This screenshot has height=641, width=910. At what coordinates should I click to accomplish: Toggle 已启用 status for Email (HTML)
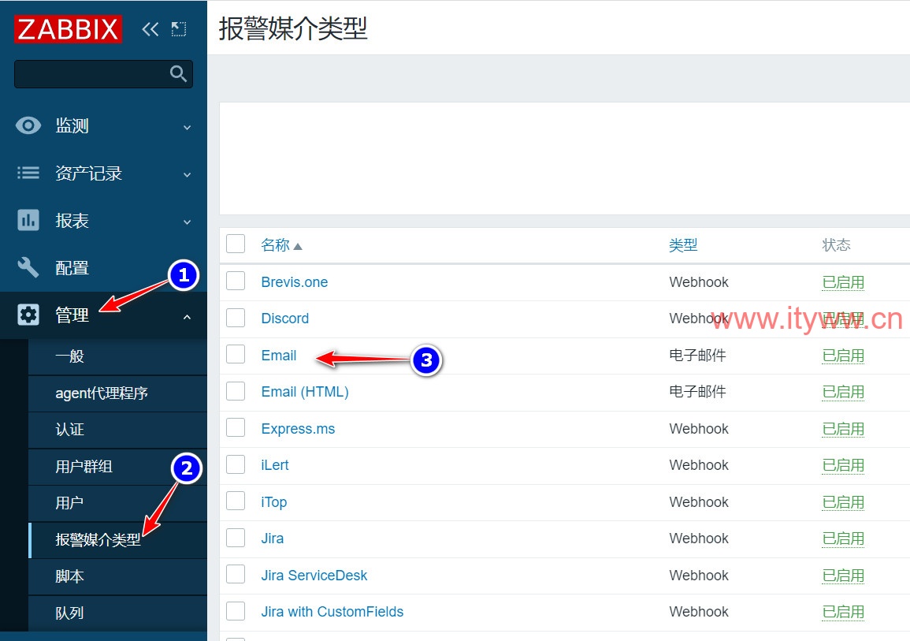tap(843, 392)
